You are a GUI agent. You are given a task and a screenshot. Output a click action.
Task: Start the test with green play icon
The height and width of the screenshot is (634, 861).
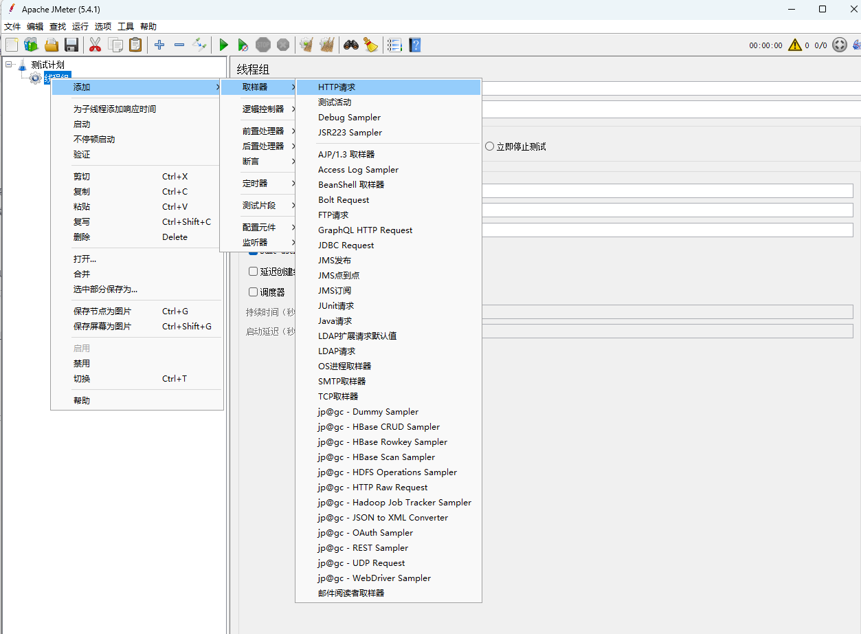pos(223,45)
